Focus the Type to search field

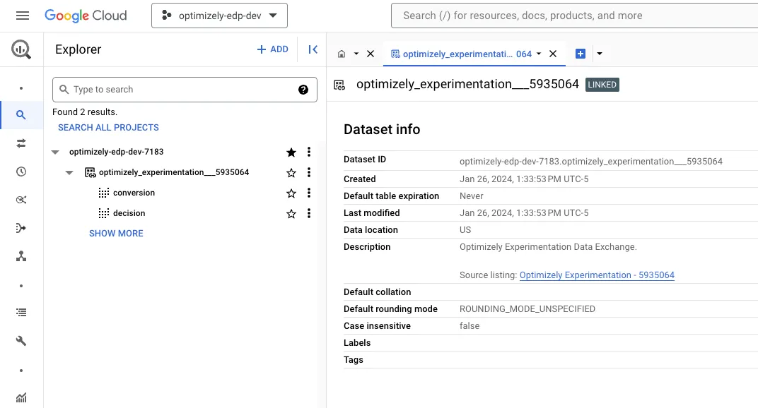click(185, 90)
